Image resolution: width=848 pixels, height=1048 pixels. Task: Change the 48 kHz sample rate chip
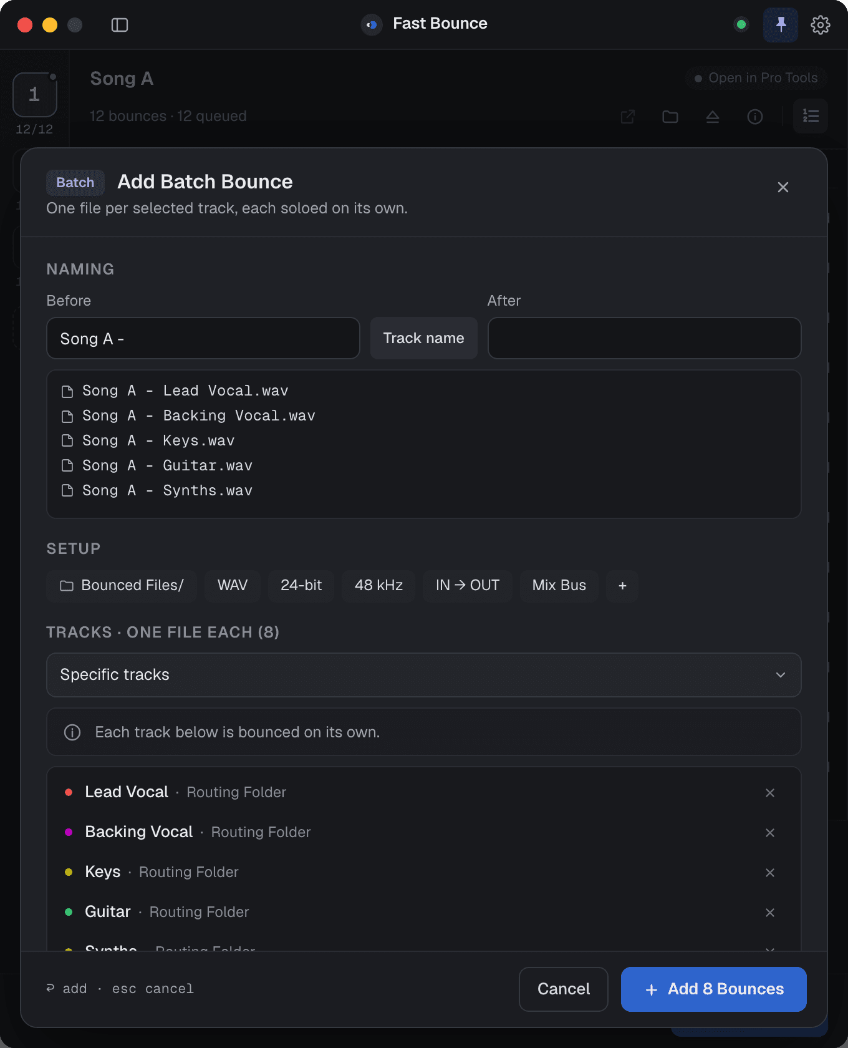[378, 586]
